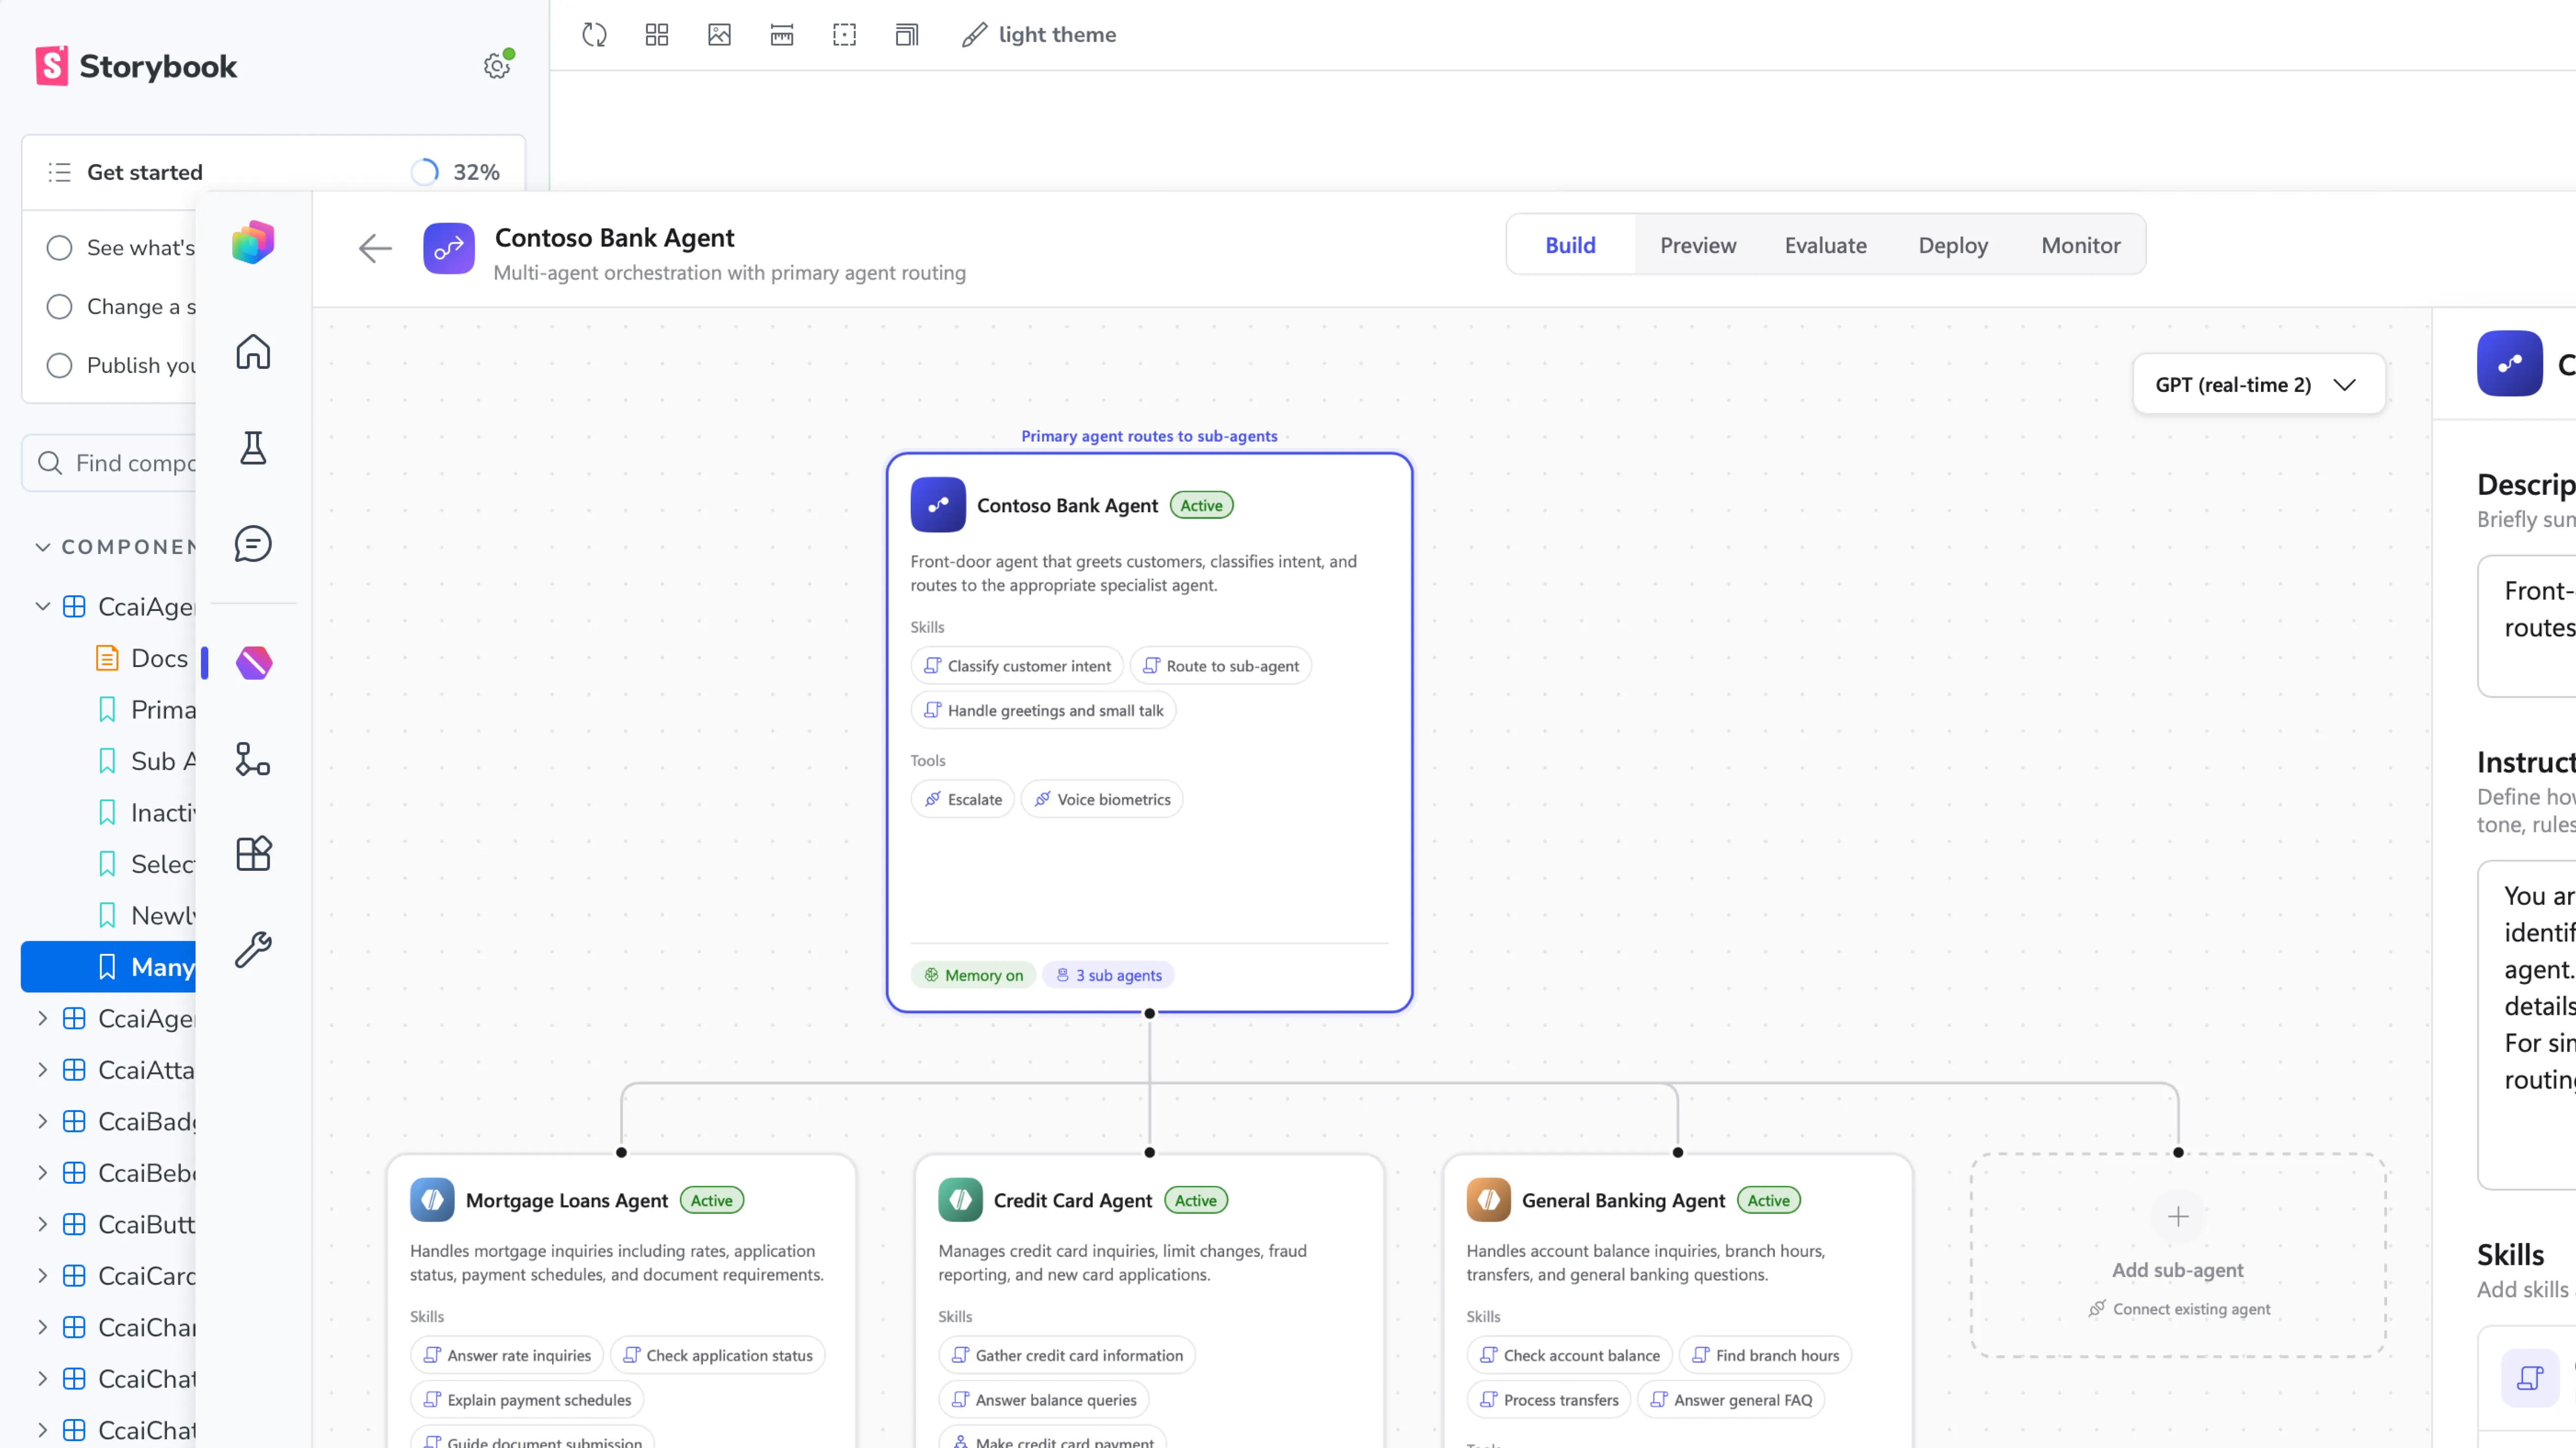Screen dimensions: 2576x1448
Task: Toggle the See what's checklist radio
Action: pyautogui.click(x=60, y=248)
